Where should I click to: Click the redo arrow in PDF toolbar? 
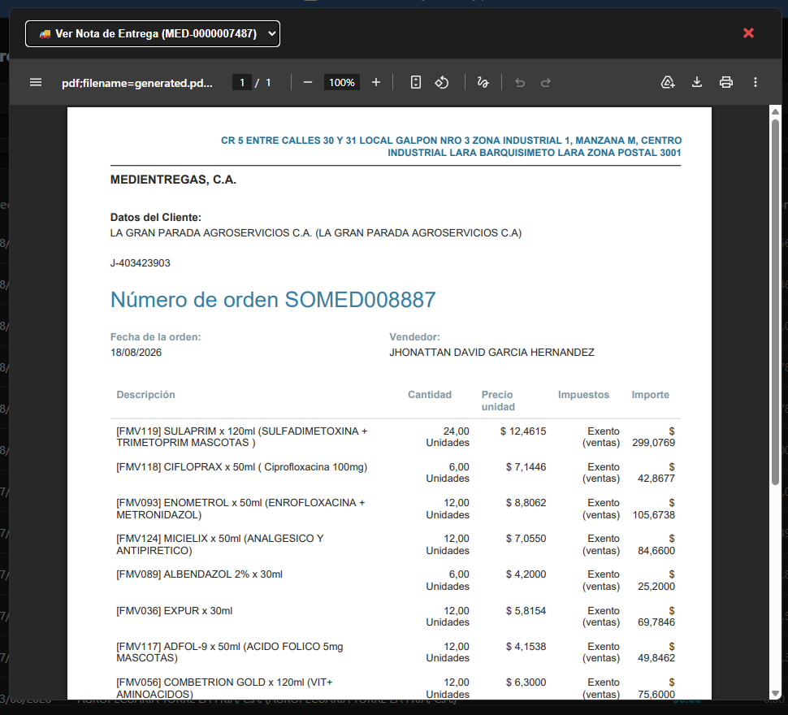click(x=546, y=82)
